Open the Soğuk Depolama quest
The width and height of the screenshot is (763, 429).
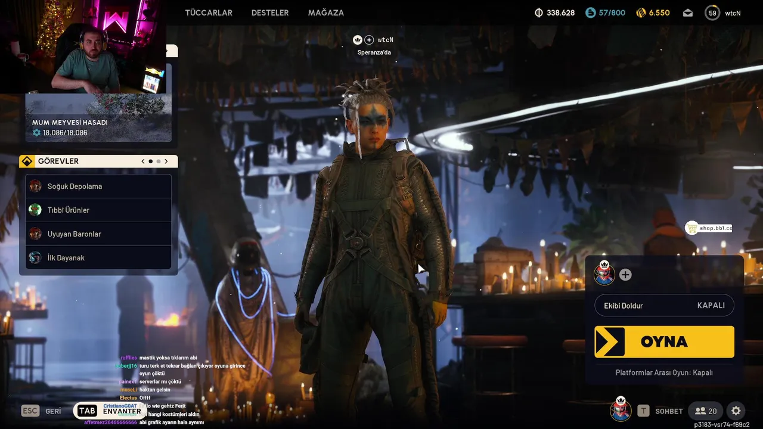tap(98, 186)
